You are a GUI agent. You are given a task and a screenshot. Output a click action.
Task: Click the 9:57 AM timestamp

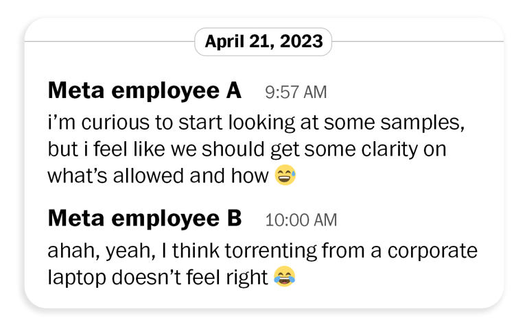[x=296, y=92]
